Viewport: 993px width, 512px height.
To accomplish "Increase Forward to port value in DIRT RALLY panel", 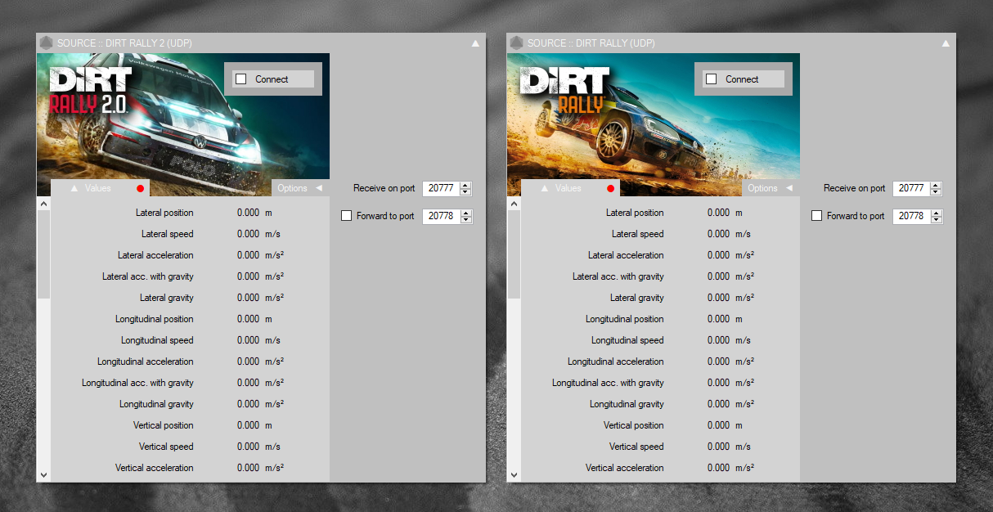I will tap(936, 213).
